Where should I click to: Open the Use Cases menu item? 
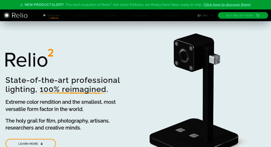(x=82, y=16)
